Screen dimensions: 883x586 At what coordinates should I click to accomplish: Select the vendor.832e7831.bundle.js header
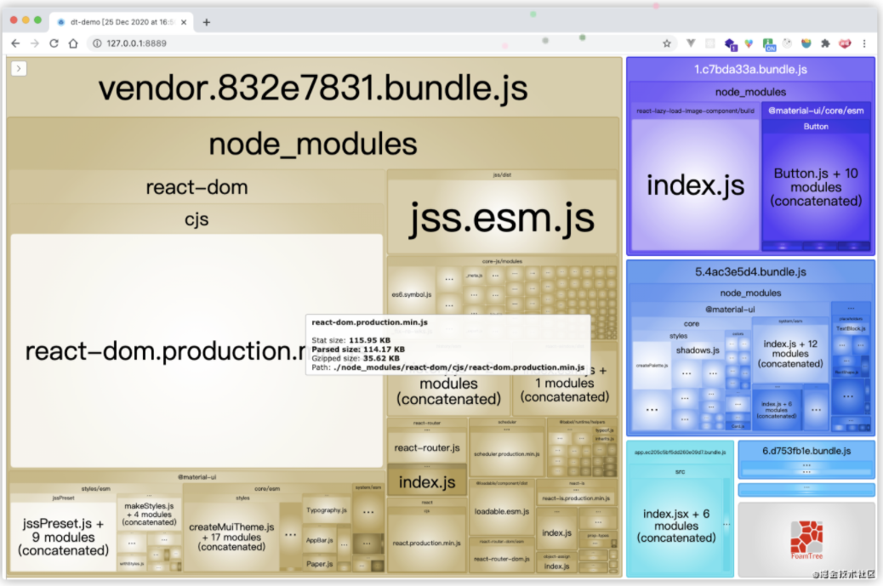pyautogui.click(x=313, y=88)
